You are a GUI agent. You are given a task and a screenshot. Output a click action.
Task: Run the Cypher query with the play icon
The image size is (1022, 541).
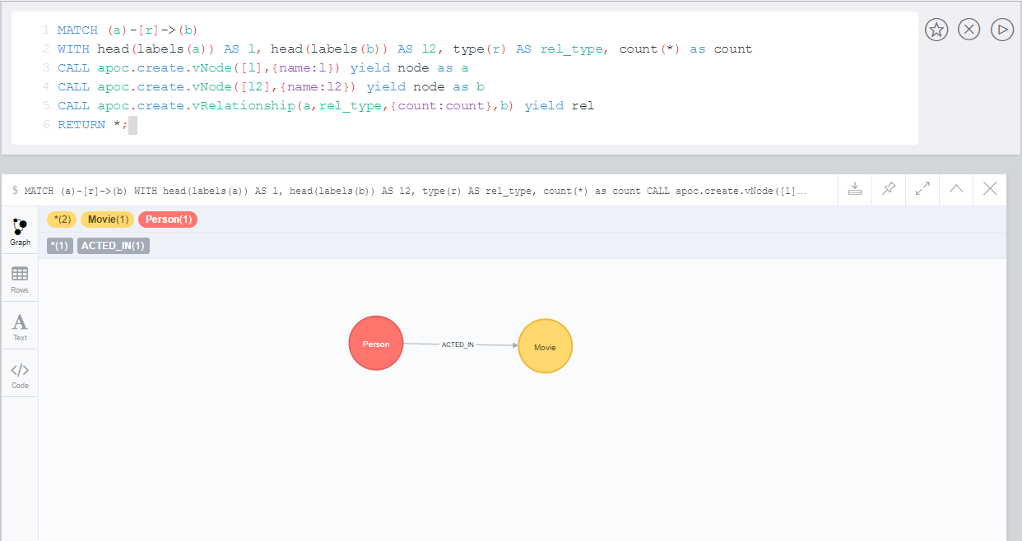[x=1001, y=29]
